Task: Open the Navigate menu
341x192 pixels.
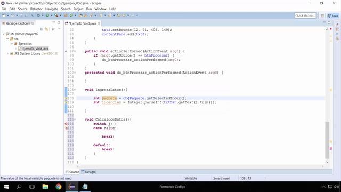Action: point(52,9)
